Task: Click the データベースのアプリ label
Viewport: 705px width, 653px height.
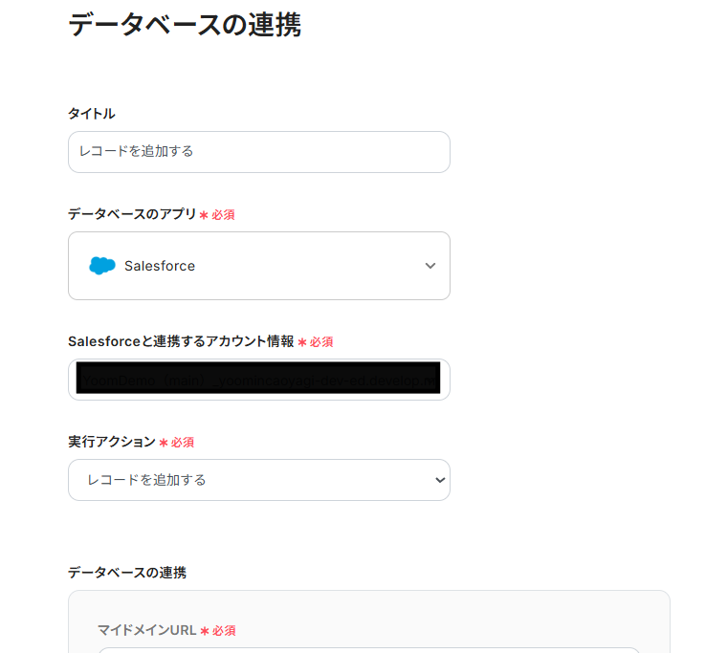Action: pos(132,214)
